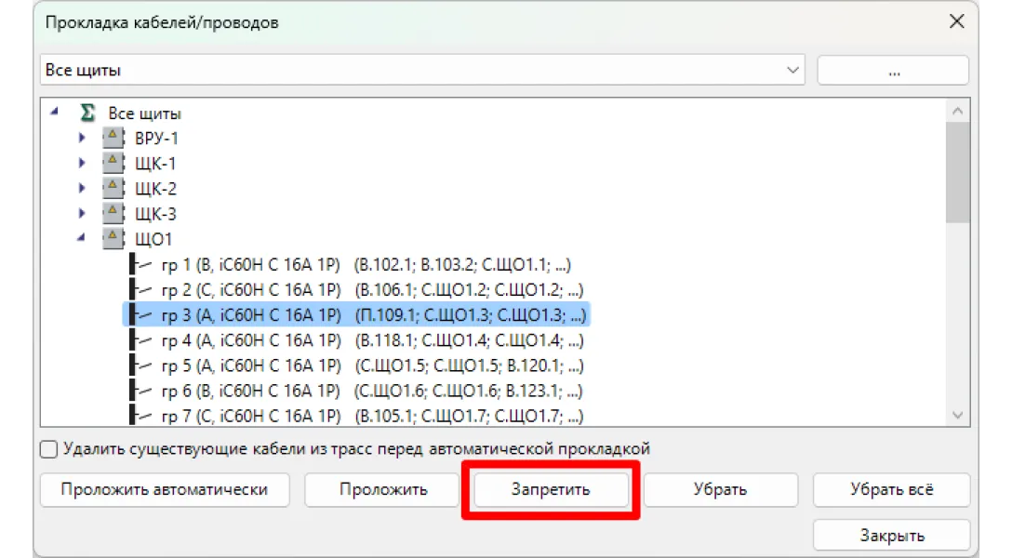
Task: Click the vertical scrollbar down arrow
Action: click(958, 415)
